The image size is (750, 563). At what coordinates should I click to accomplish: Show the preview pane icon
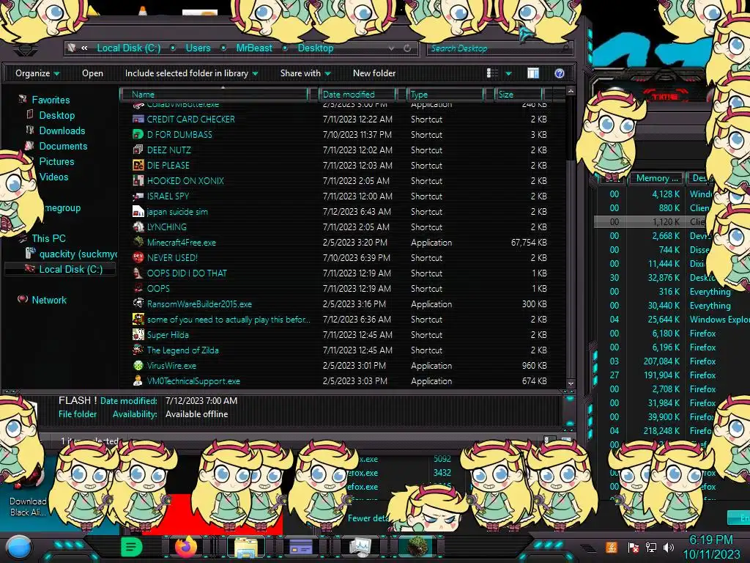(533, 73)
